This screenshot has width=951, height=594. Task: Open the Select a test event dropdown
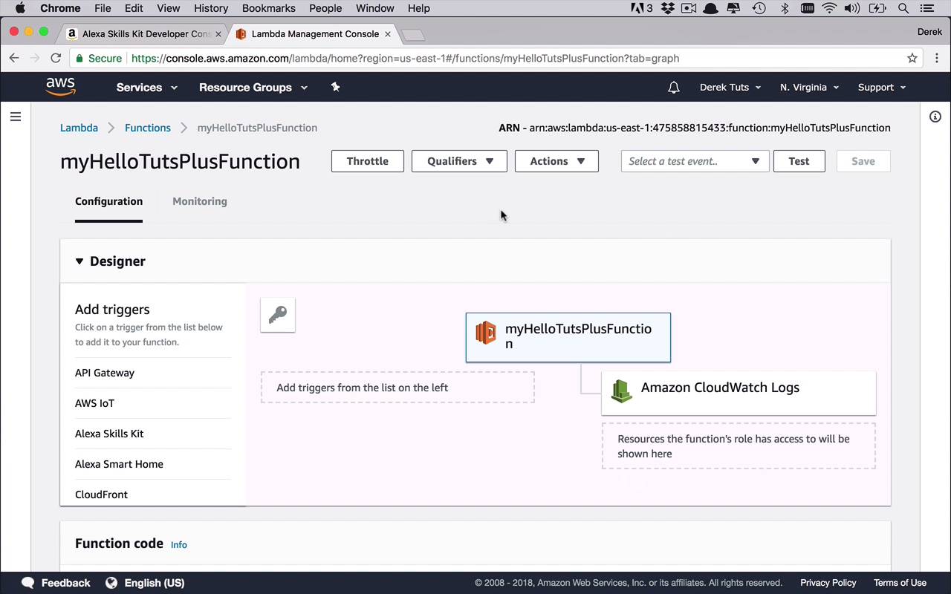click(x=695, y=161)
